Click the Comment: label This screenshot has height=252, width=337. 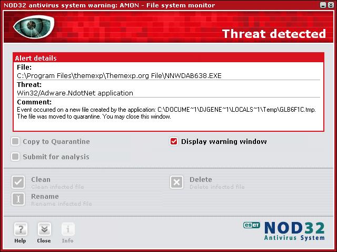click(x=34, y=102)
